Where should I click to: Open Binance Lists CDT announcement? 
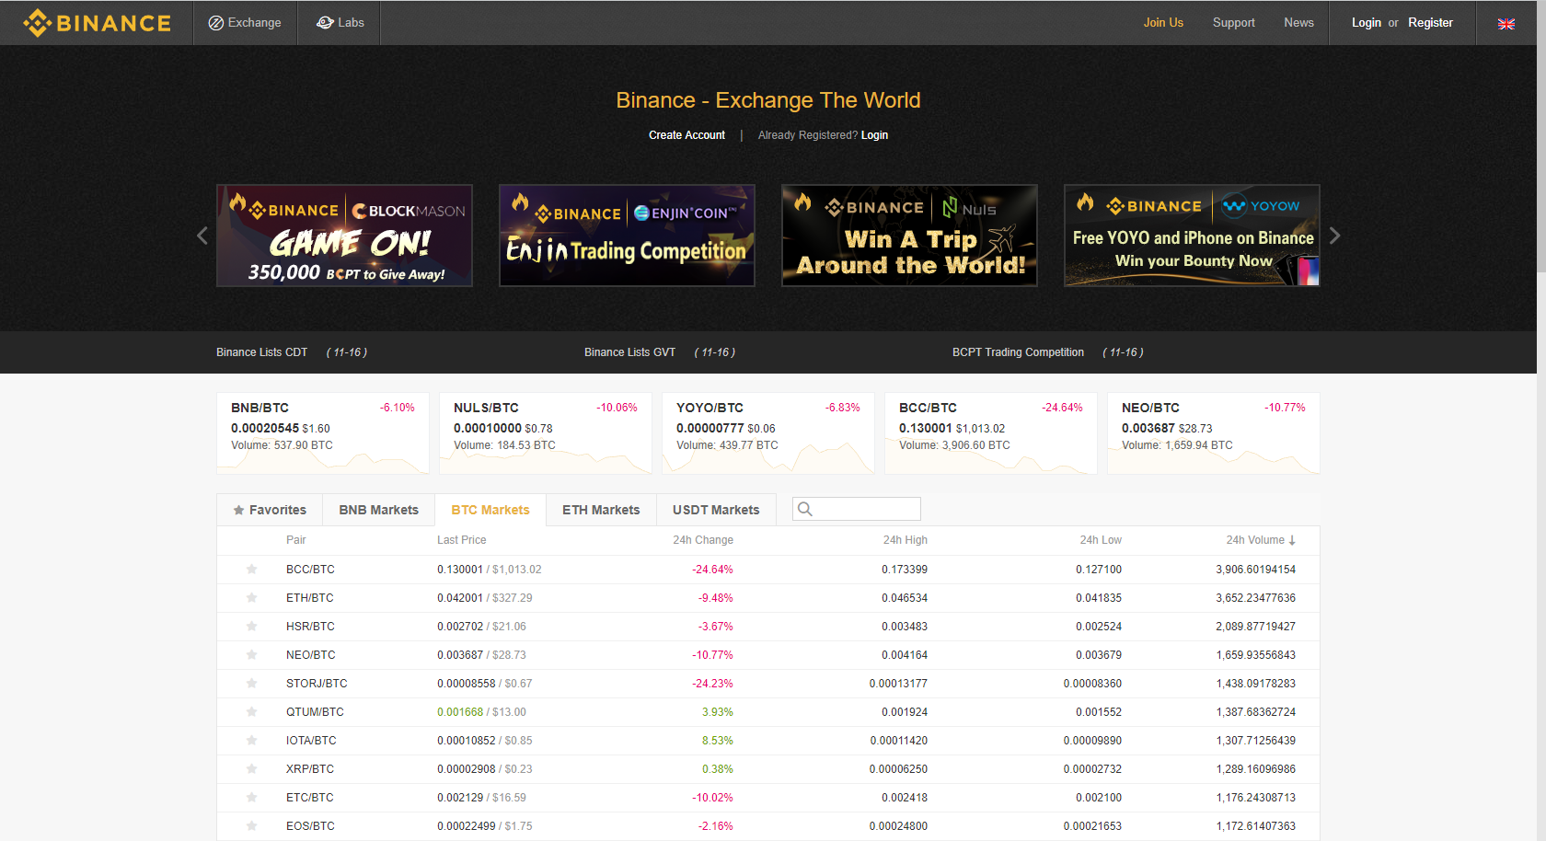(261, 352)
